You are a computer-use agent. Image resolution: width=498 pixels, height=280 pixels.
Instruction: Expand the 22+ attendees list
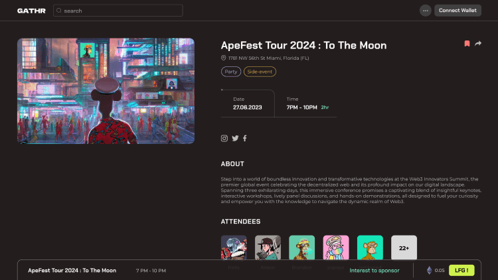(x=404, y=247)
